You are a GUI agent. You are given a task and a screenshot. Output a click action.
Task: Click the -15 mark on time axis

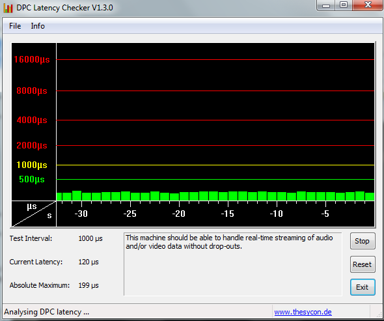click(228, 214)
